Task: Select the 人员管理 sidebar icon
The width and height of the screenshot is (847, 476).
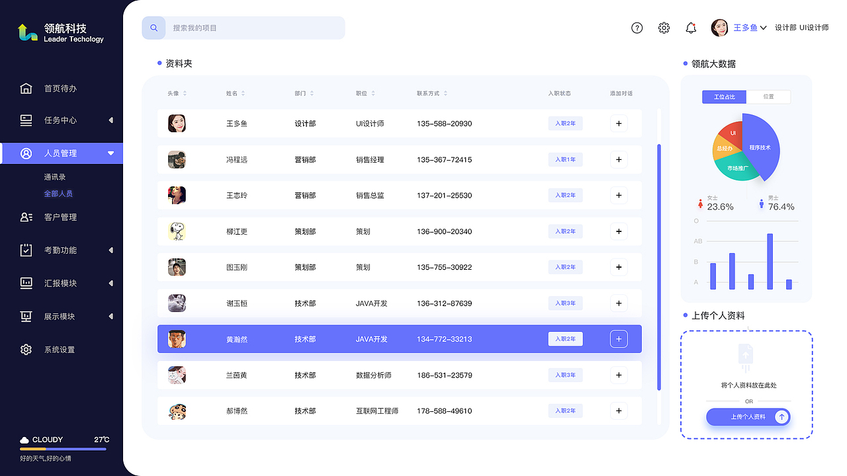Action: [x=26, y=153]
